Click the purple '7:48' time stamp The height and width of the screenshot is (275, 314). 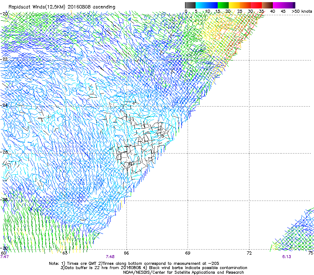(x=110, y=257)
